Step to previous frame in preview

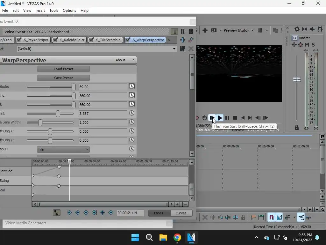[258, 118]
